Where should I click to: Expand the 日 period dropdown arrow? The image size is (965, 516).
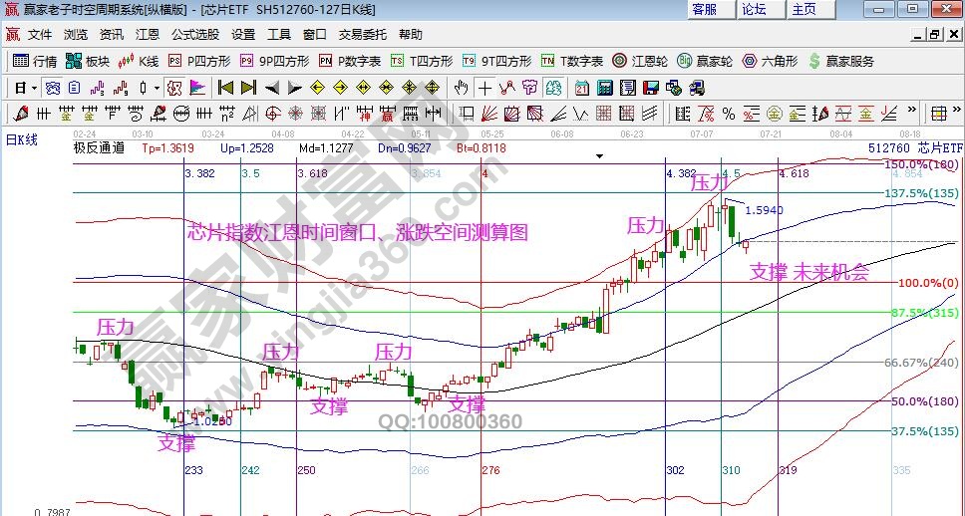pyautogui.click(x=33, y=88)
